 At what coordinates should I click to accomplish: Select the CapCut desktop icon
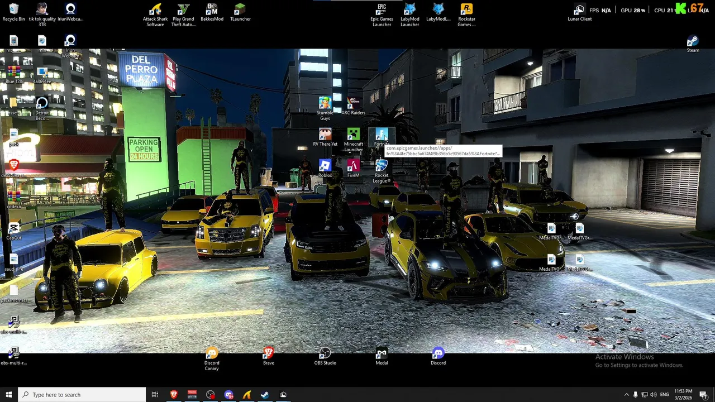(13, 231)
